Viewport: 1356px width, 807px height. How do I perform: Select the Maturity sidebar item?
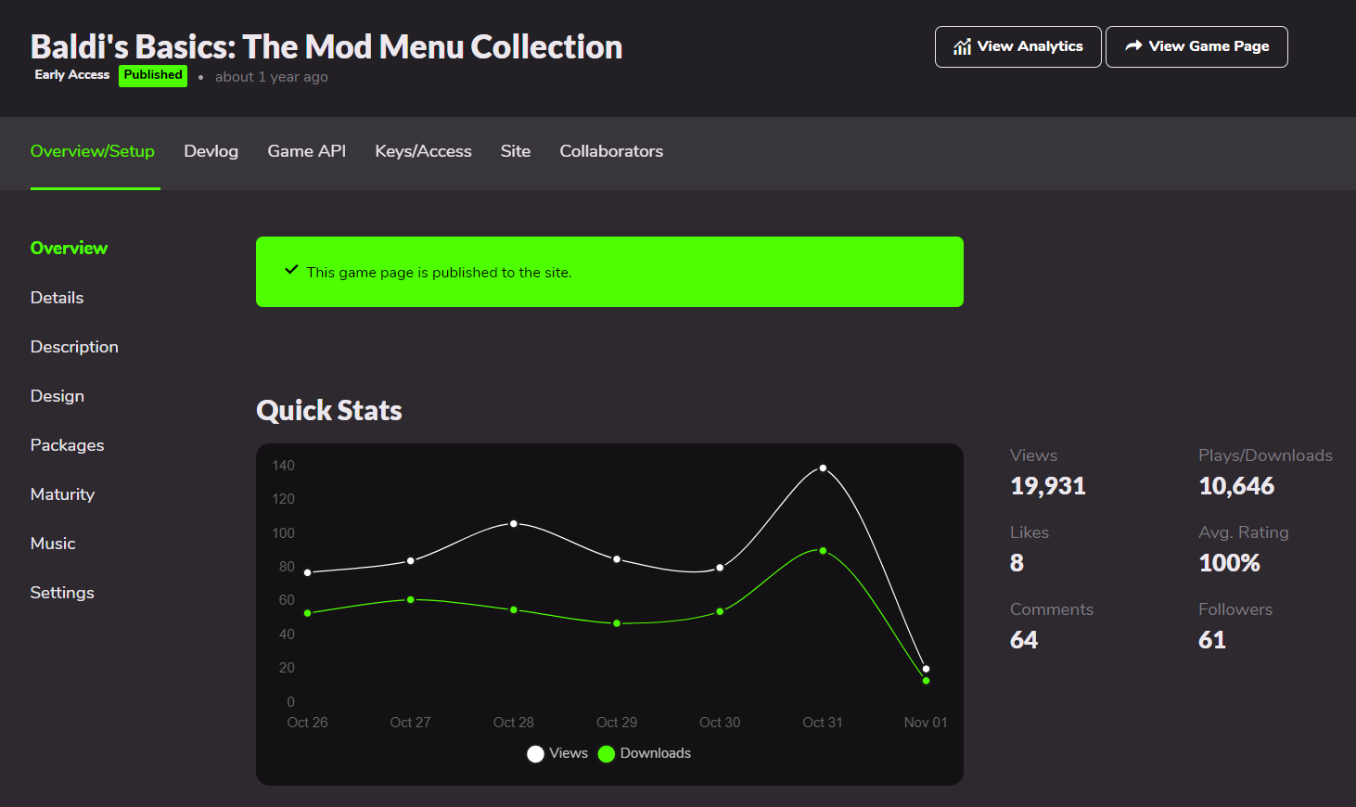pos(62,494)
